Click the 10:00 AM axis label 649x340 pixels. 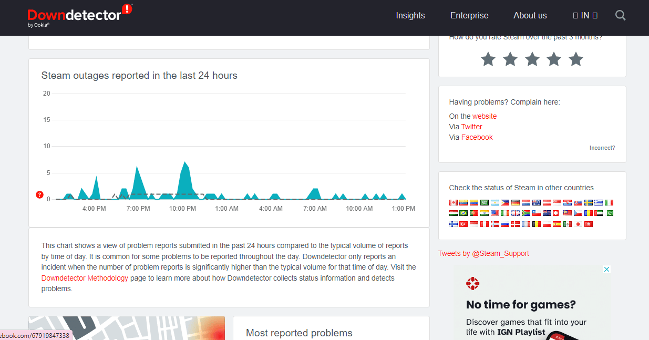359,209
